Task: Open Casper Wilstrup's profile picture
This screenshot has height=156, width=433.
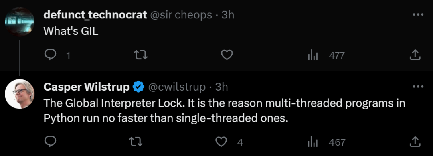Action: (x=20, y=94)
